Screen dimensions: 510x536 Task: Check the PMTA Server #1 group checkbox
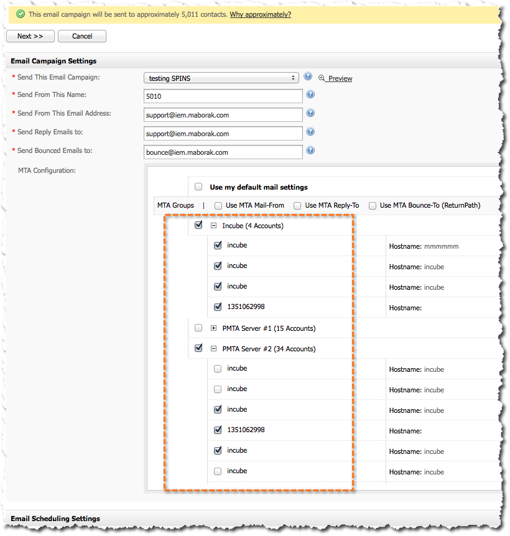(198, 328)
